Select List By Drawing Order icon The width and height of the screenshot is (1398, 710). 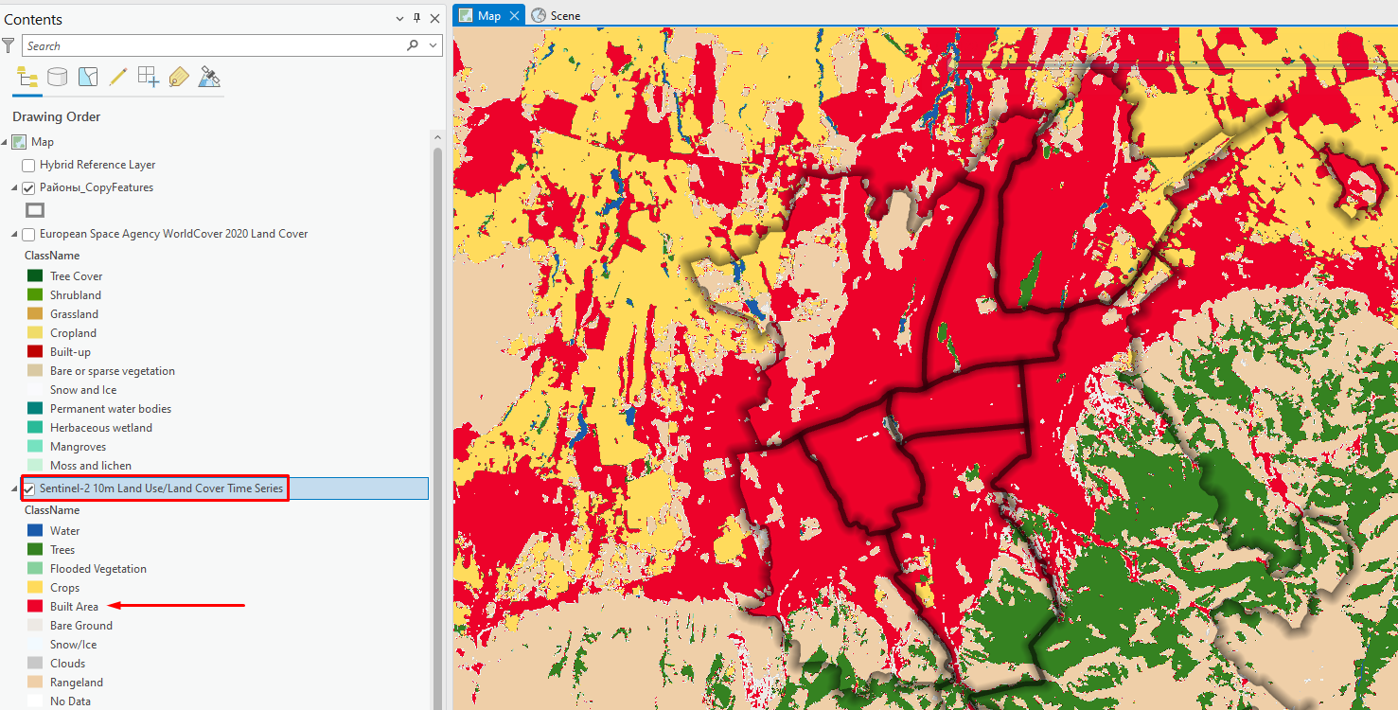point(27,78)
